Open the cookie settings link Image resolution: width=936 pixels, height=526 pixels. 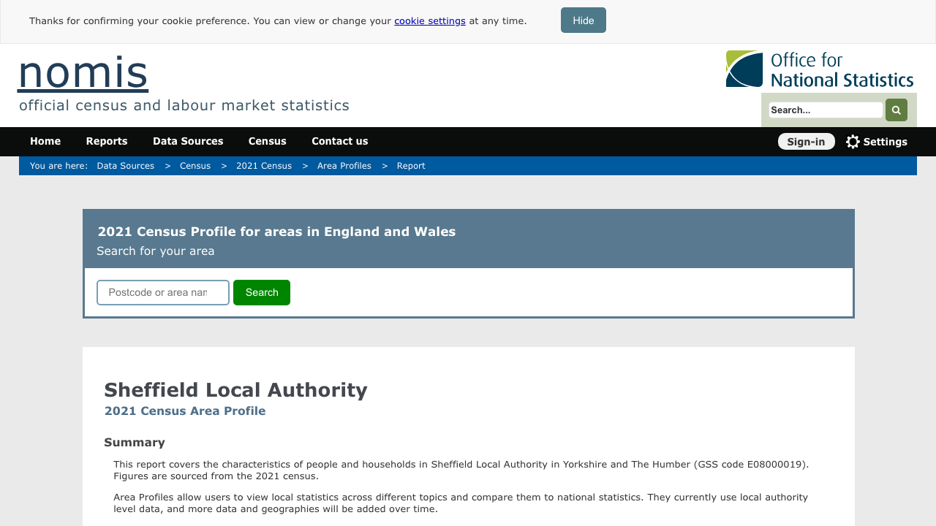coord(429,20)
